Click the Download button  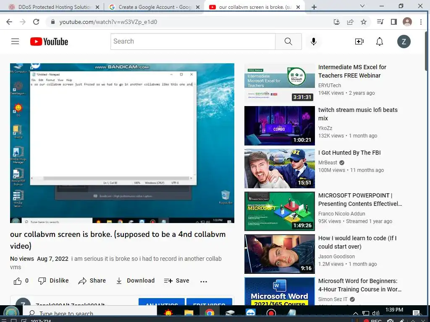tap(135, 280)
